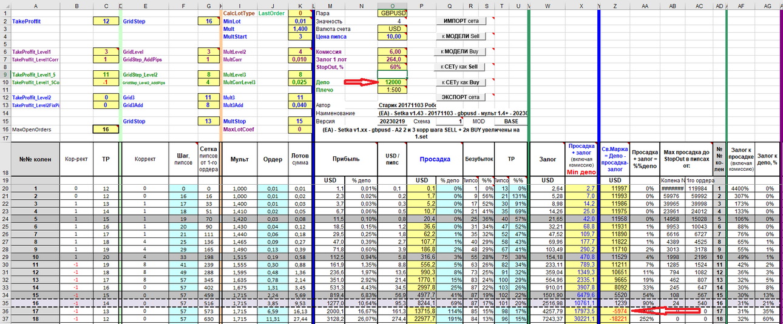Select the StopOut 60% cell
783x324 pixels.
(x=392, y=67)
